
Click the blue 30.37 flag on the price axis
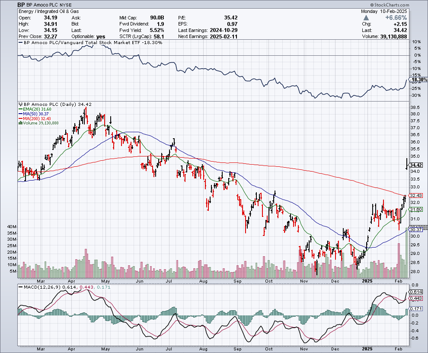416,230
